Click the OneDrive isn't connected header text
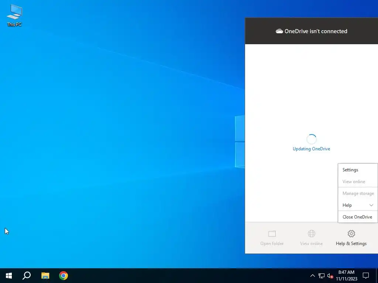Screen dimensions: 378x283 (316, 31)
